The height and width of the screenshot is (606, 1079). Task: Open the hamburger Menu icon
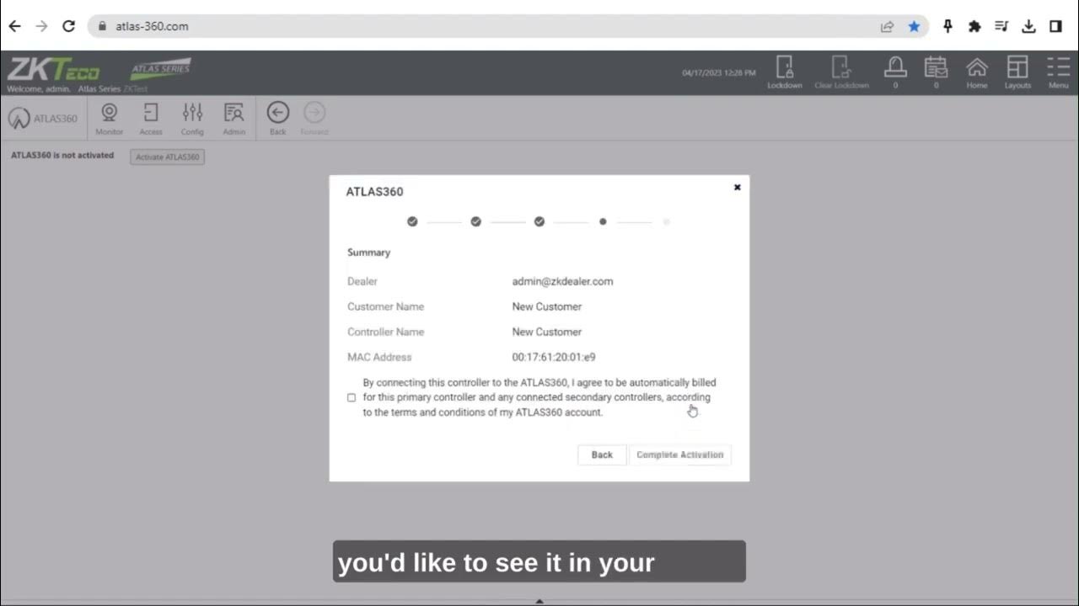1058,69
